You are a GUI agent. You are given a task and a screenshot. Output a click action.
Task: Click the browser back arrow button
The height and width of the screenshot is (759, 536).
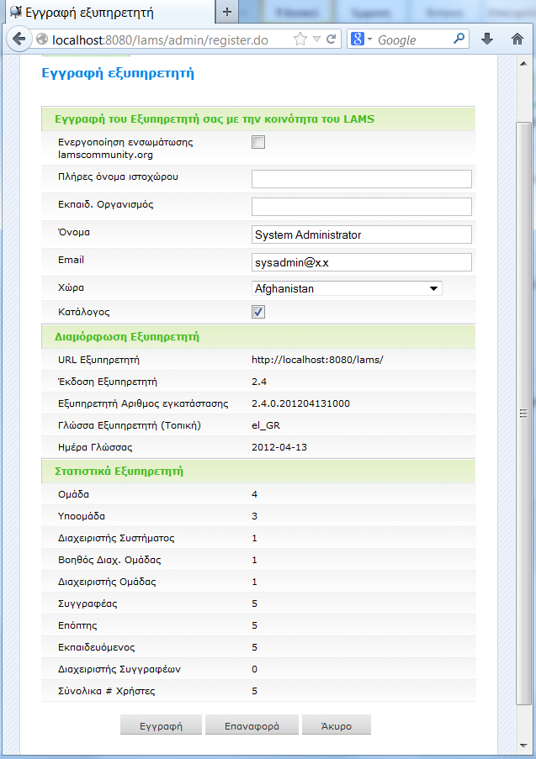[19, 40]
